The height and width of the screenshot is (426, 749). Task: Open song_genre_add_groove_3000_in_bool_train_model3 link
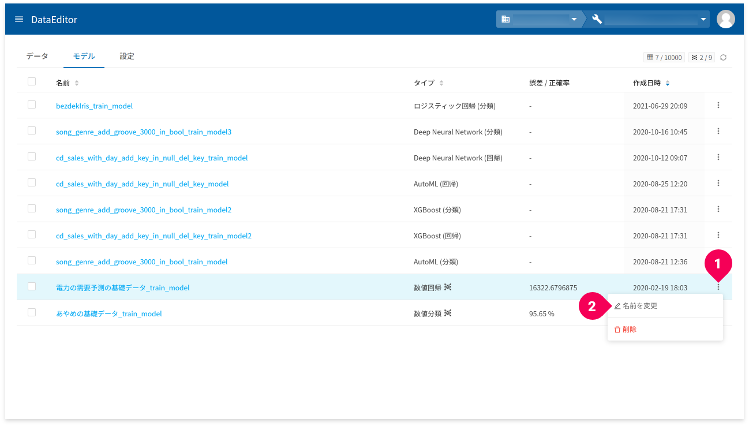click(x=144, y=132)
